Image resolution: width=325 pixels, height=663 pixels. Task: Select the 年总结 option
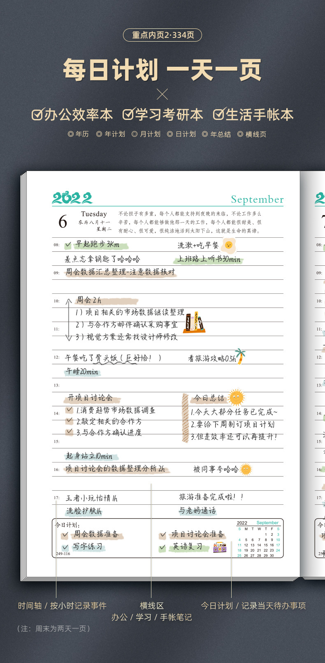216,134
